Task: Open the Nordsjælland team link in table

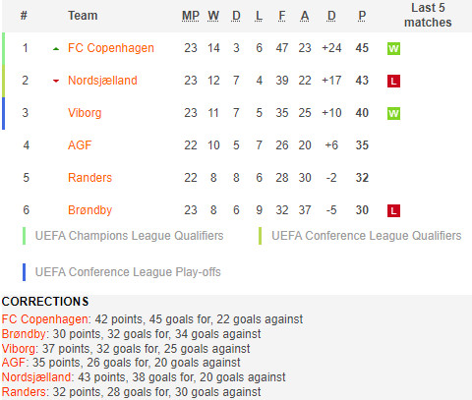Action: pos(102,81)
